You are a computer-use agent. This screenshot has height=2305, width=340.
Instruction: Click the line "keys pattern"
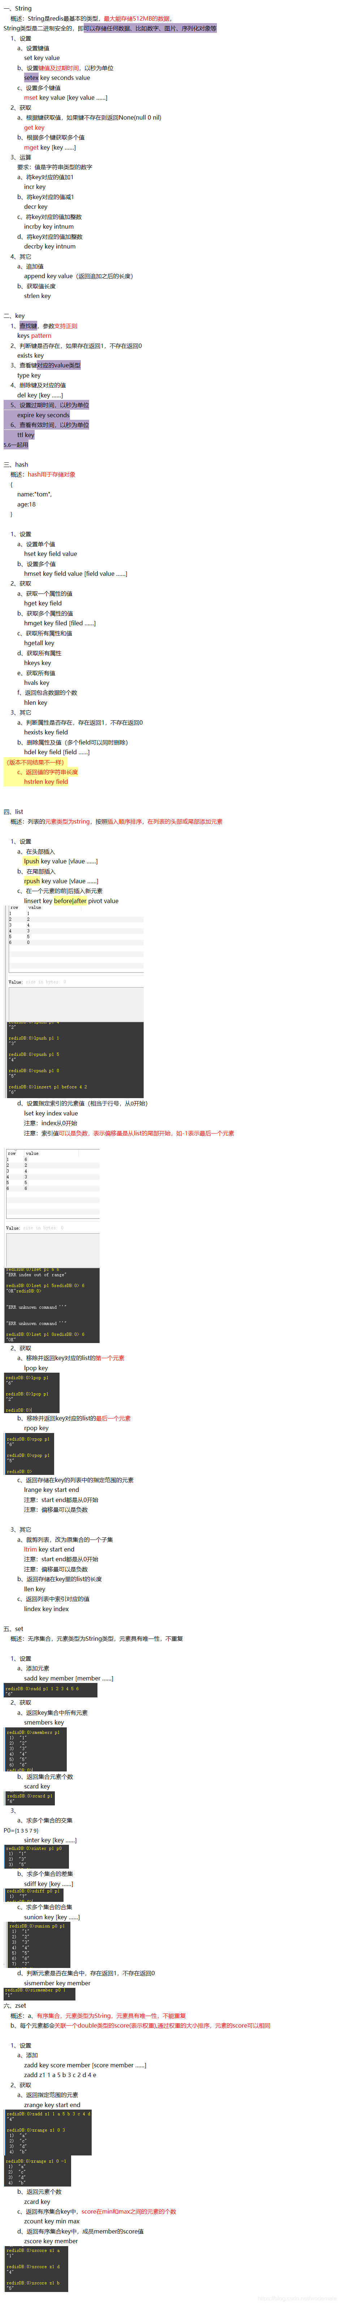34,336
